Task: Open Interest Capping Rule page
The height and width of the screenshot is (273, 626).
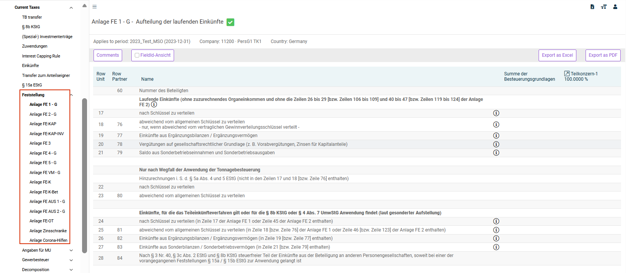Action: 41,56
